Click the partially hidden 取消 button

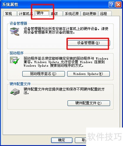click(x=80, y=140)
